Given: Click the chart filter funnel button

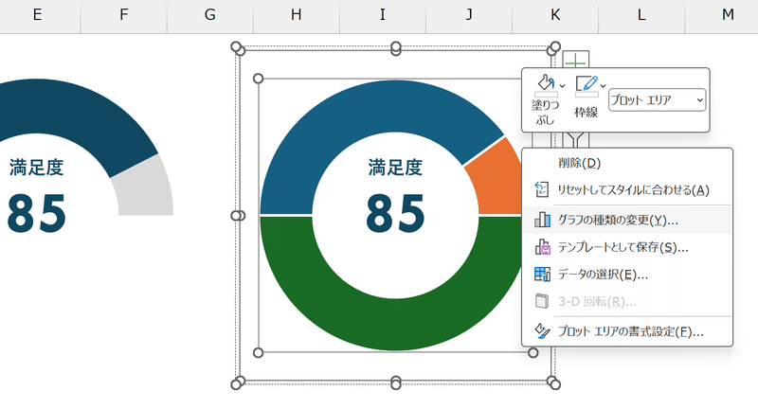Looking at the screenshot, I should tap(575, 140).
